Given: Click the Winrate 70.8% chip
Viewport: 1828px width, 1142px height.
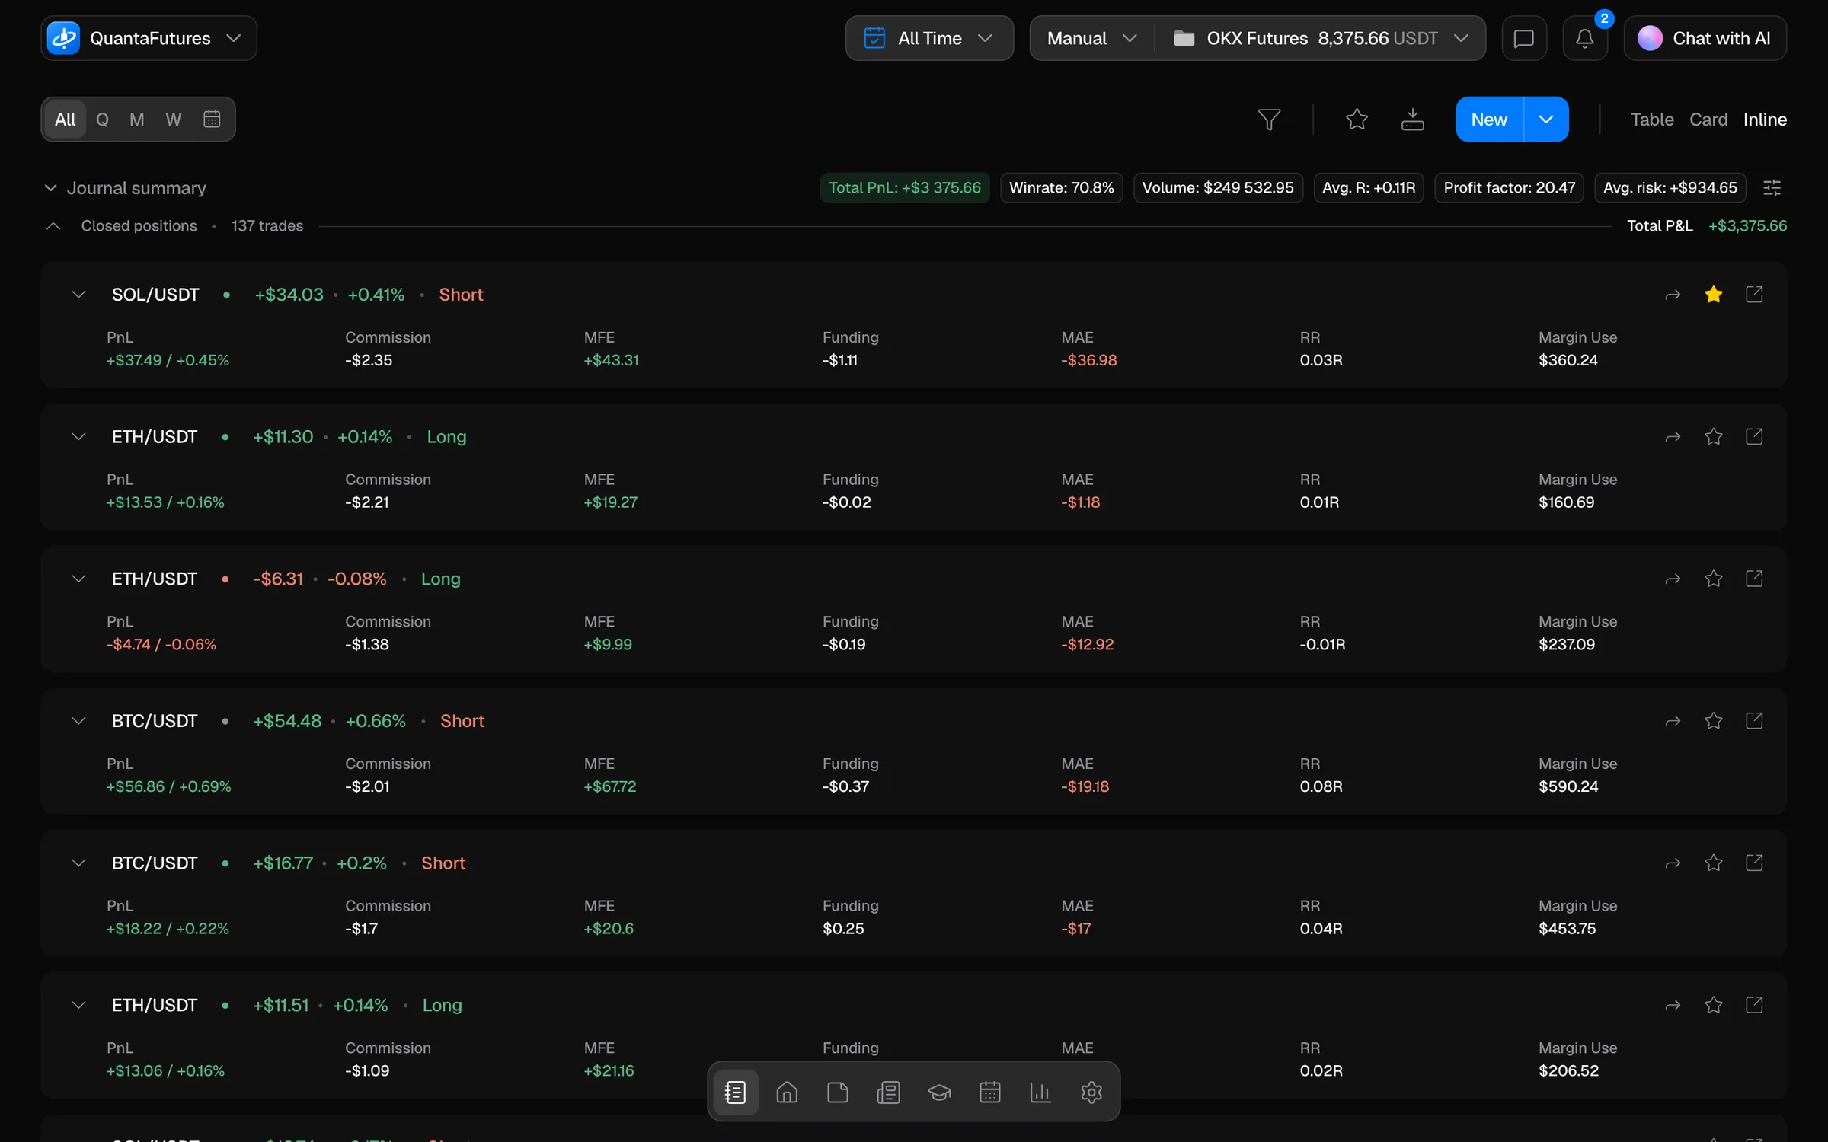Looking at the screenshot, I should point(1061,187).
